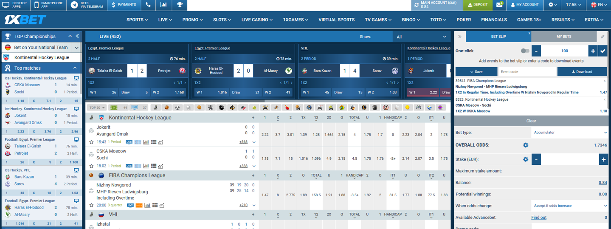Filter matches with video stream (37)

tap(139, 107)
